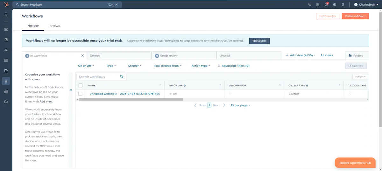Click the Off status in workflow row
382x171 pixels.
pos(173,94)
